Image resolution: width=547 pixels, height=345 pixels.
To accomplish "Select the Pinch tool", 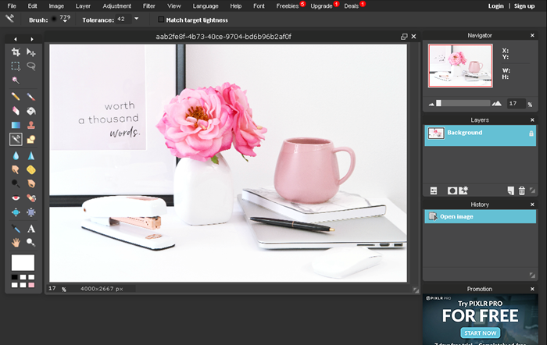I will tap(31, 212).
